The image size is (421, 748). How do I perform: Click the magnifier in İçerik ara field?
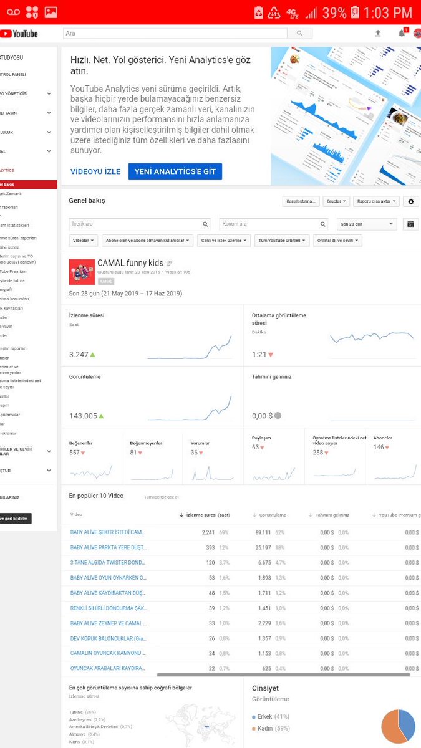click(x=206, y=224)
